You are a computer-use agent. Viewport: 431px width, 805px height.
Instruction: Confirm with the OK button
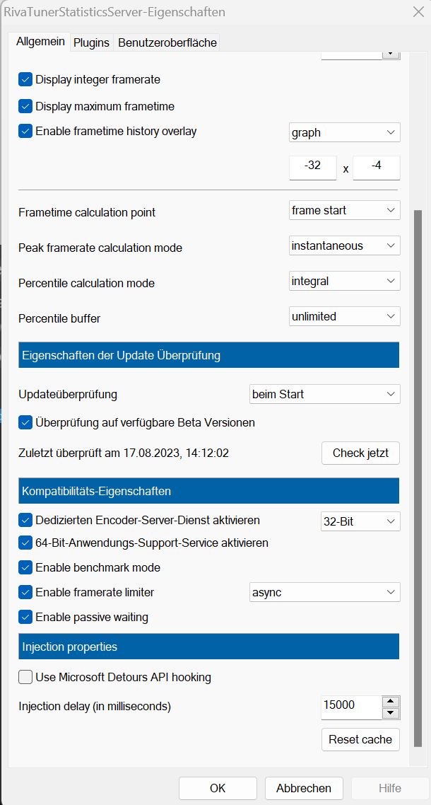(218, 788)
